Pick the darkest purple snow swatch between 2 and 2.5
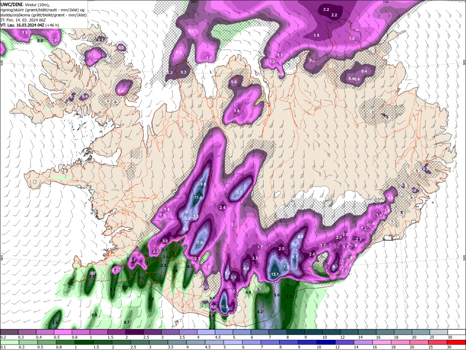The width and height of the screenshot is (466, 350). coord(134,332)
